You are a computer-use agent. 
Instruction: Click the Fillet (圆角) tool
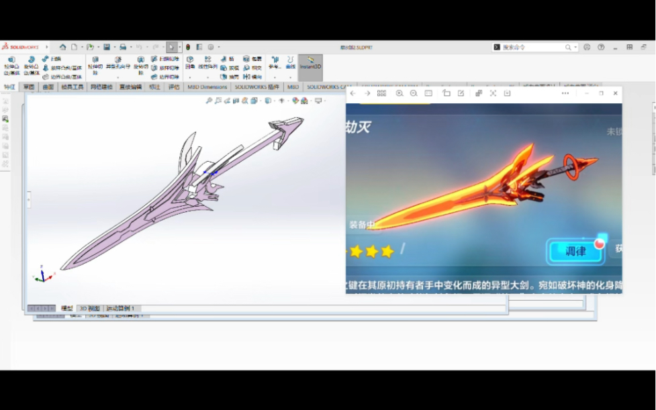coord(190,62)
